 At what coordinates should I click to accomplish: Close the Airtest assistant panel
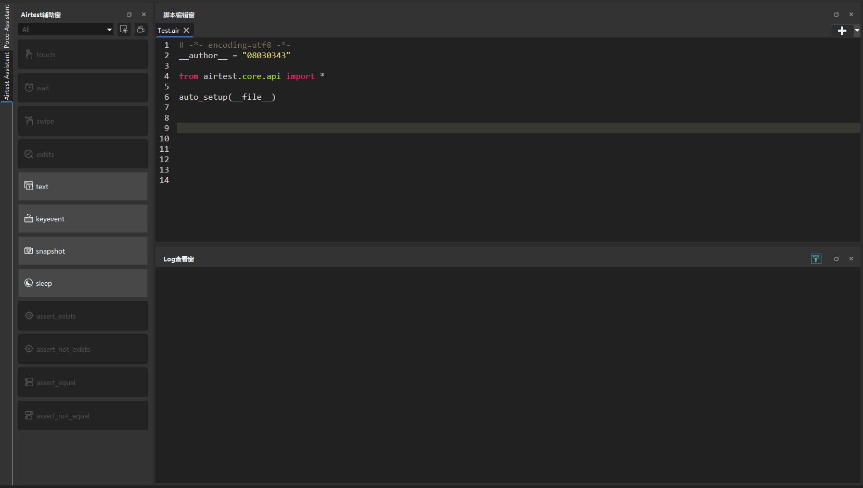point(144,15)
